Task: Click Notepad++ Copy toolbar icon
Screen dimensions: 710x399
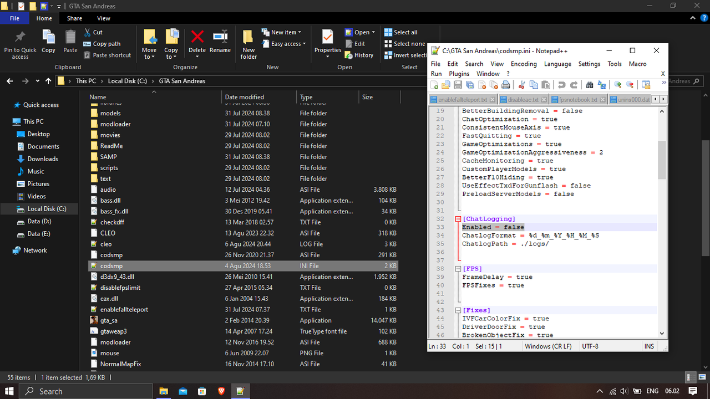Action: pos(534,85)
